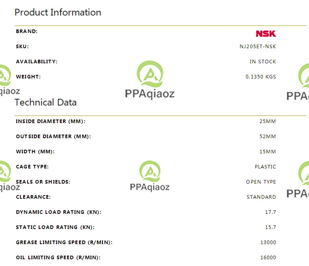This screenshot has width=309, height=266.
Task: Click the PLASTIC cage type value
Action: pos(266,166)
